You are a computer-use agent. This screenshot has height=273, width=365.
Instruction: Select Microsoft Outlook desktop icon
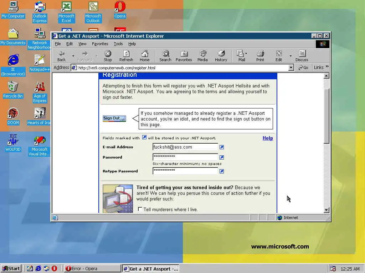[x=93, y=12]
